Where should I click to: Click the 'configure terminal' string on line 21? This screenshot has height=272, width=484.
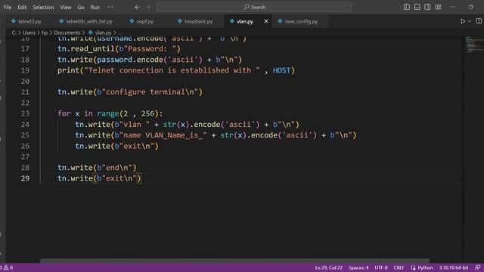150,92
